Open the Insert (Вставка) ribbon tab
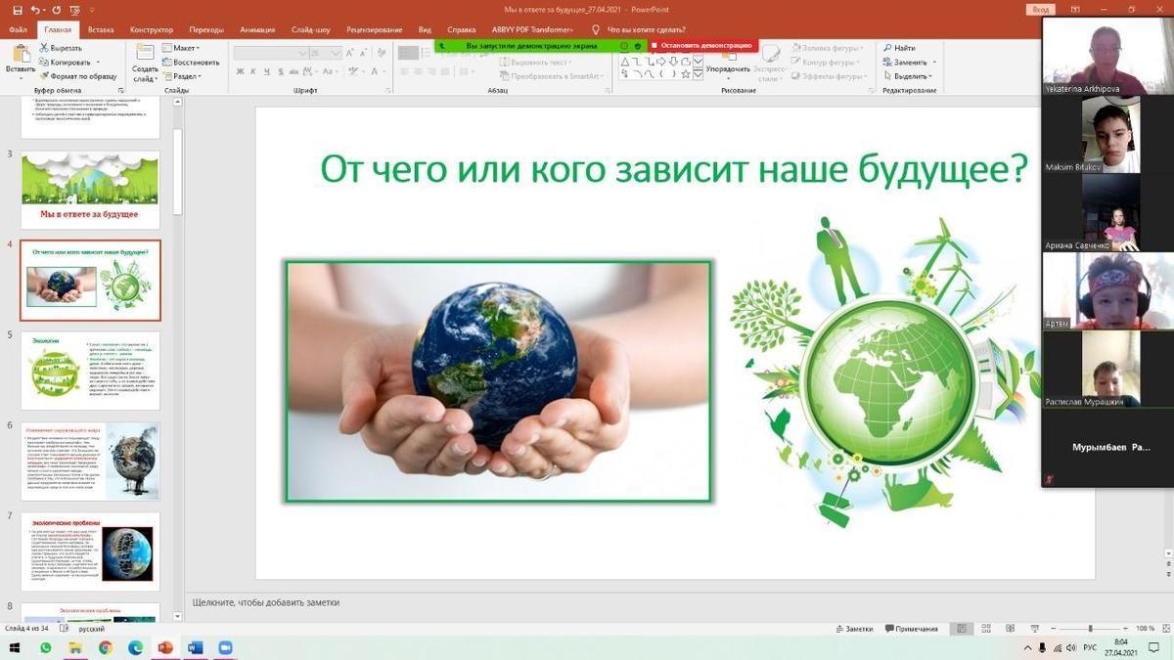 101,30
